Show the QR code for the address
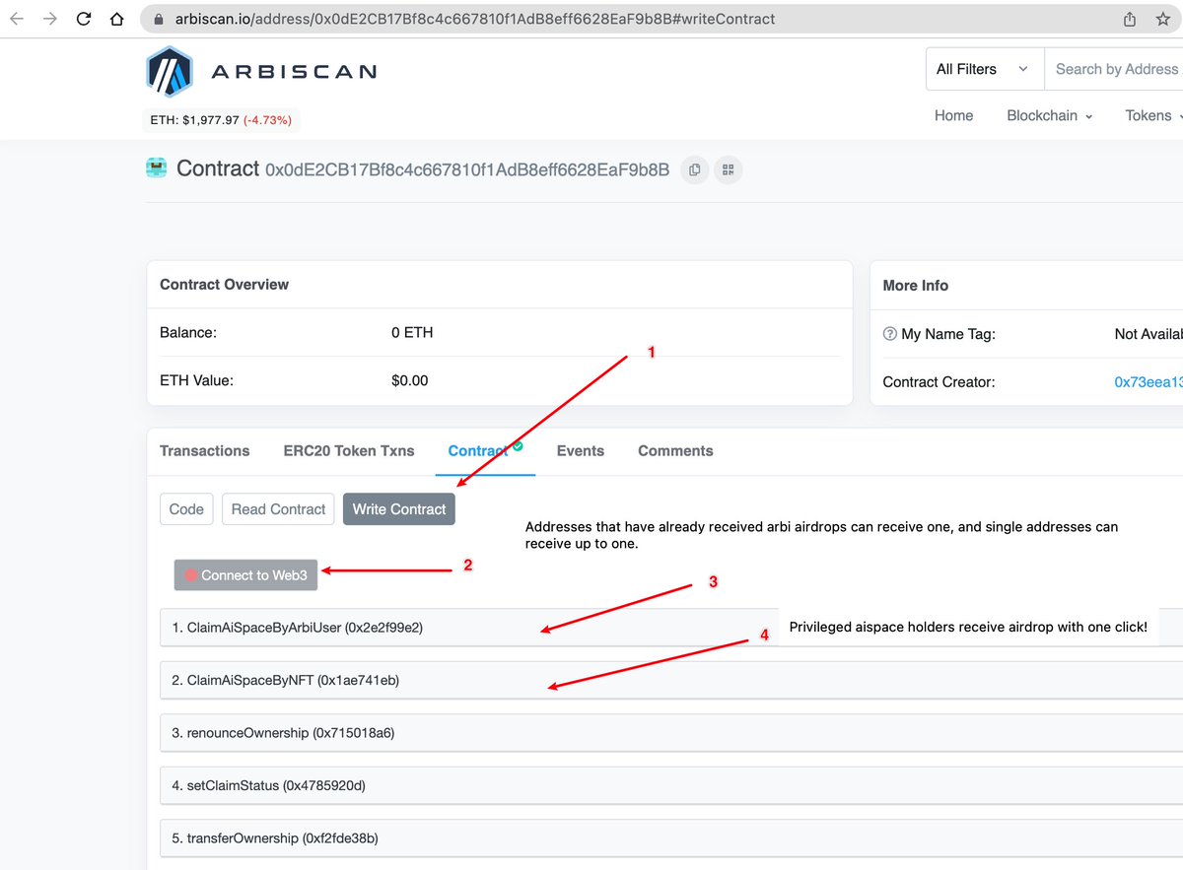Screen dimensions: 1183x870 729,169
